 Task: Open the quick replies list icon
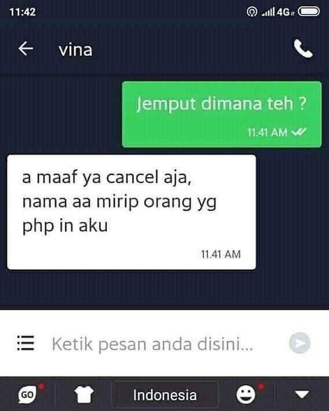[x=25, y=343]
